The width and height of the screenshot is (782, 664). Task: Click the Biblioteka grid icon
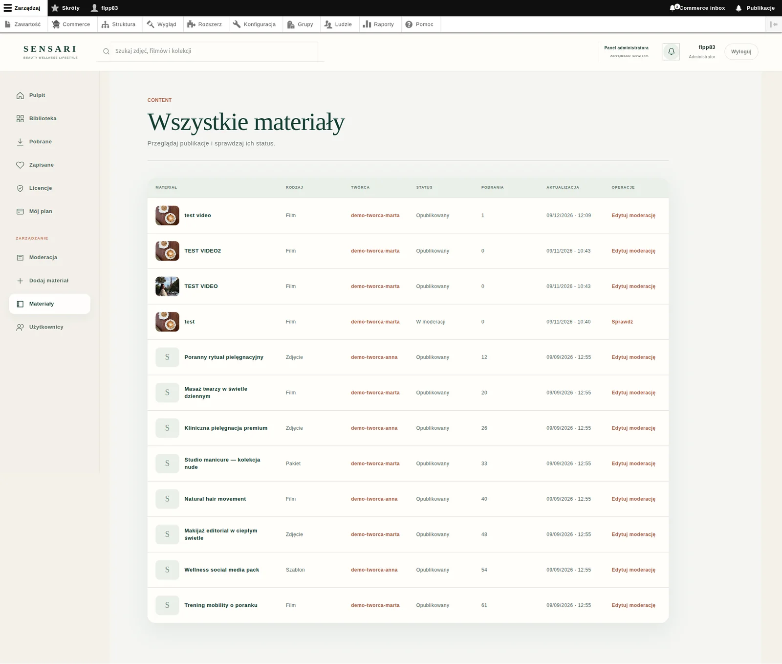click(x=20, y=119)
